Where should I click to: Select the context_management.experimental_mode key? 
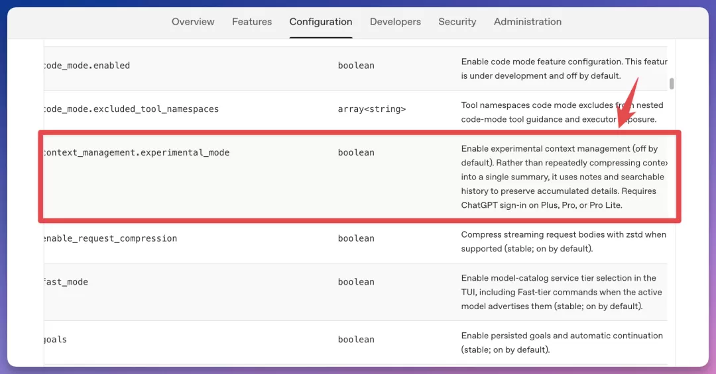point(137,153)
